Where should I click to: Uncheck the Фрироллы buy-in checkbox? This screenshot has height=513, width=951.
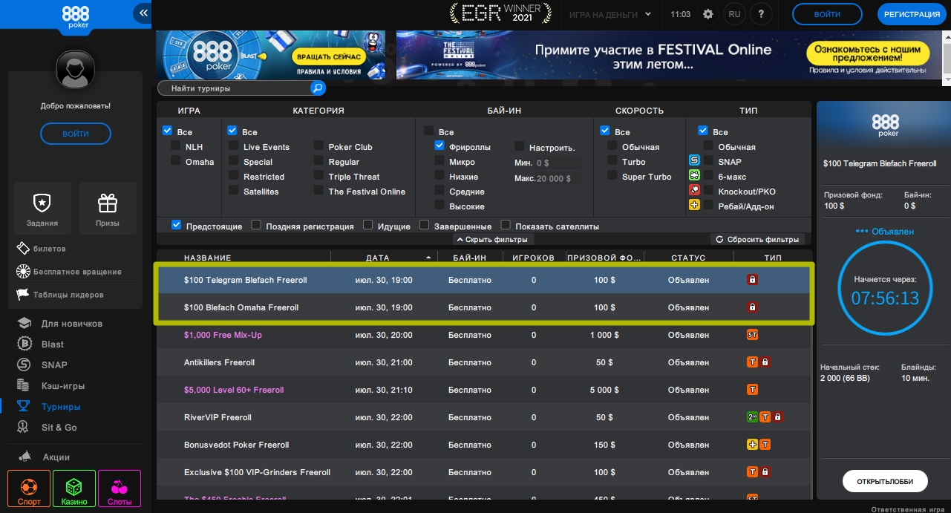[439, 146]
